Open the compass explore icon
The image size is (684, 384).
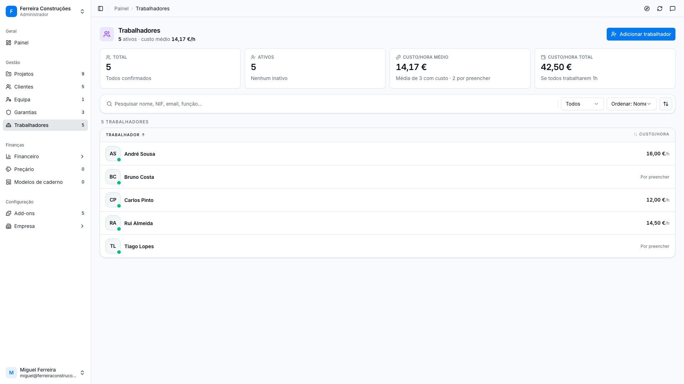click(x=647, y=9)
